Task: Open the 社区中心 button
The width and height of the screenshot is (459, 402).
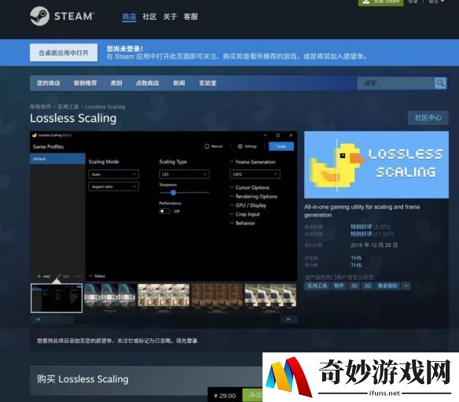Action: 428,118
